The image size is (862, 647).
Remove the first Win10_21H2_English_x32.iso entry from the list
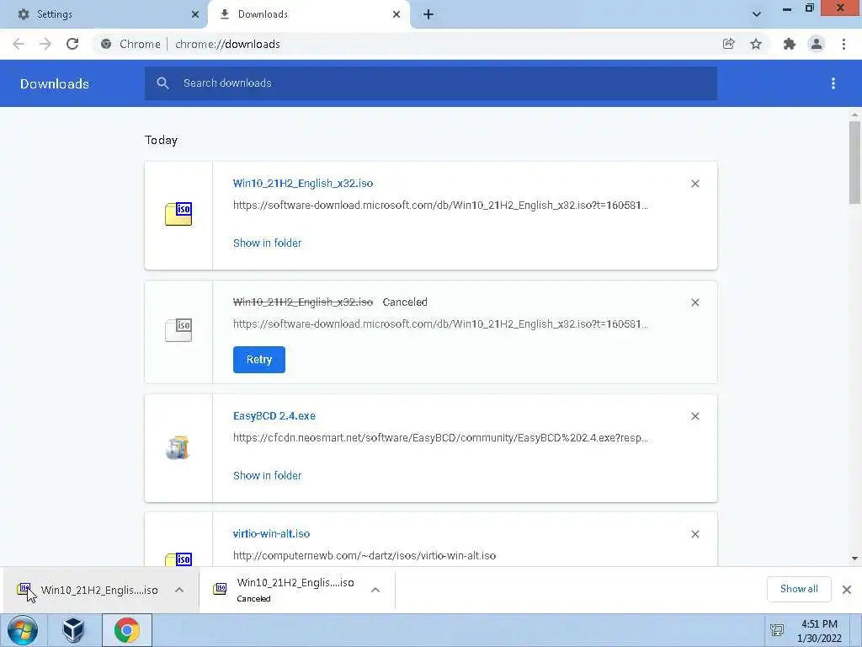(694, 184)
